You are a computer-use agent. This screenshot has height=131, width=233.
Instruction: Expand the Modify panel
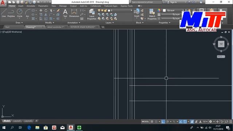point(50,23)
